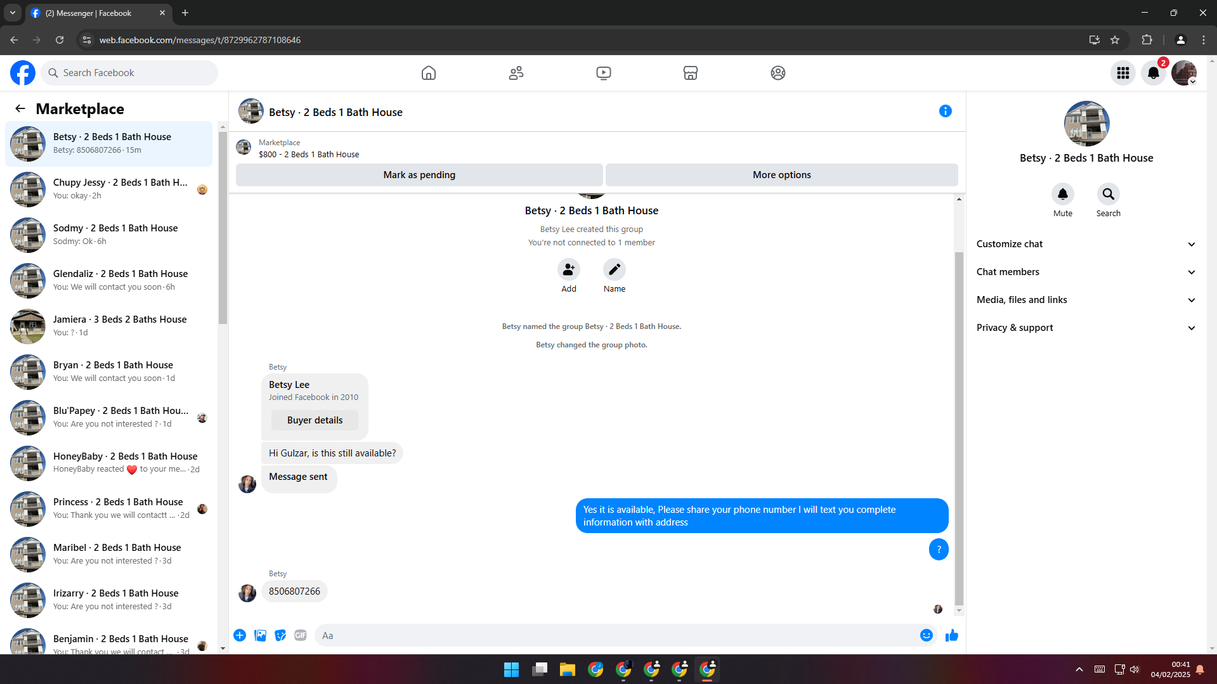Viewport: 1217px width, 684px height.
Task: Open Windows Start menu
Action: coord(511,669)
